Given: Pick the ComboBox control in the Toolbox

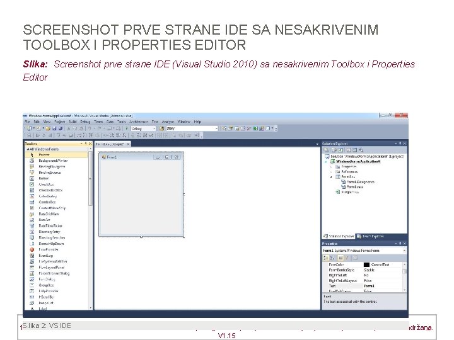Looking at the screenshot, I should 56,202.
